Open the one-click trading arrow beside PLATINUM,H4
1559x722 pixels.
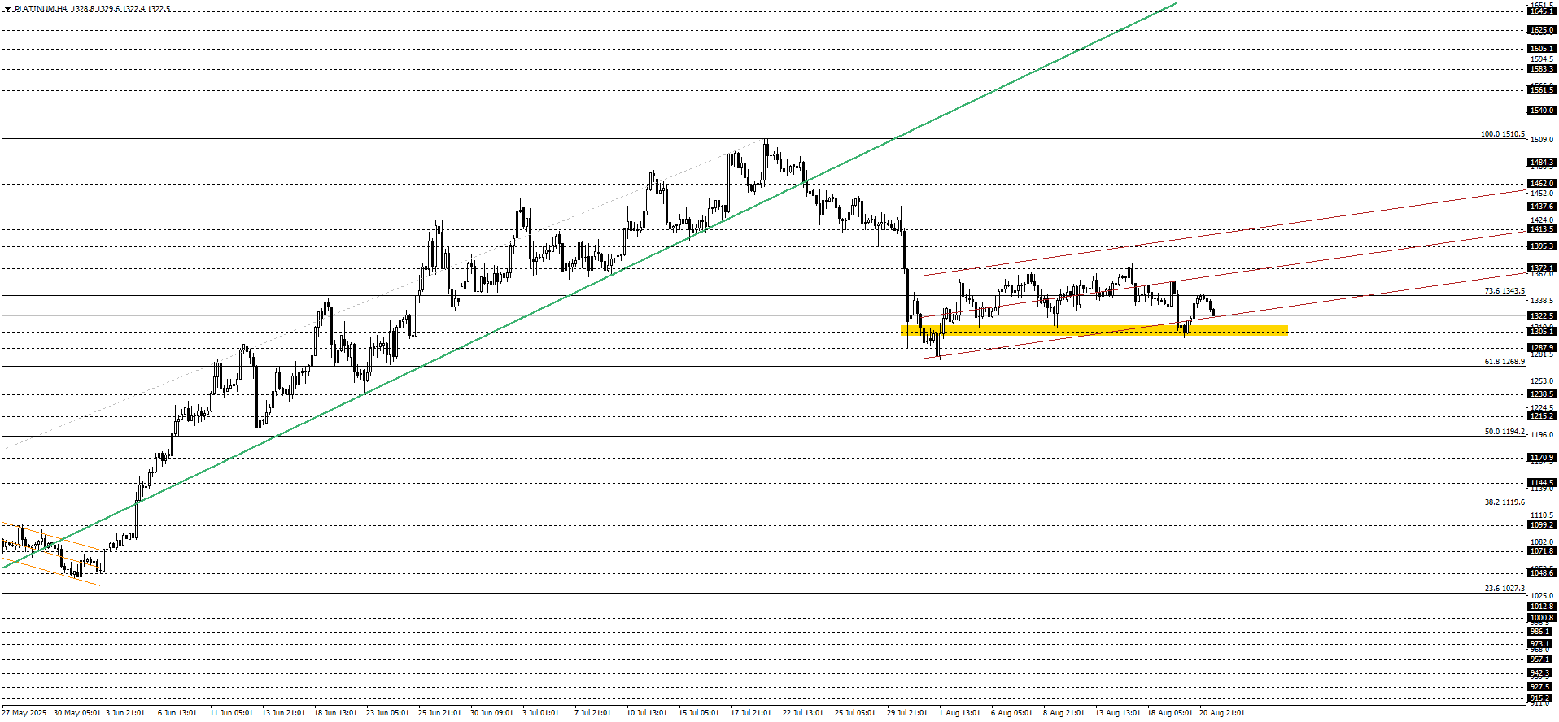[7, 9]
